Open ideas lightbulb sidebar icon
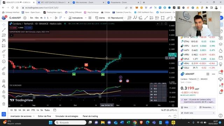Image resolution: width=224 pixels, height=126 pixels. [x=220, y=64]
